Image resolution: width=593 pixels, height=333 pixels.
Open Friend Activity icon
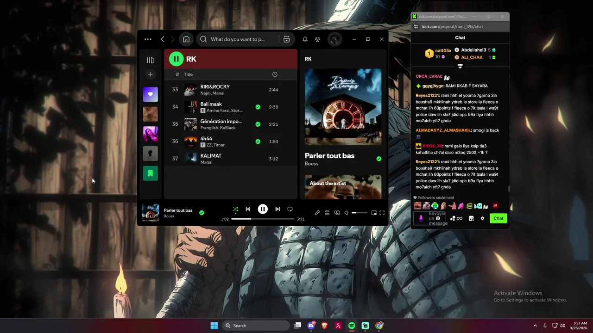pyautogui.click(x=317, y=39)
